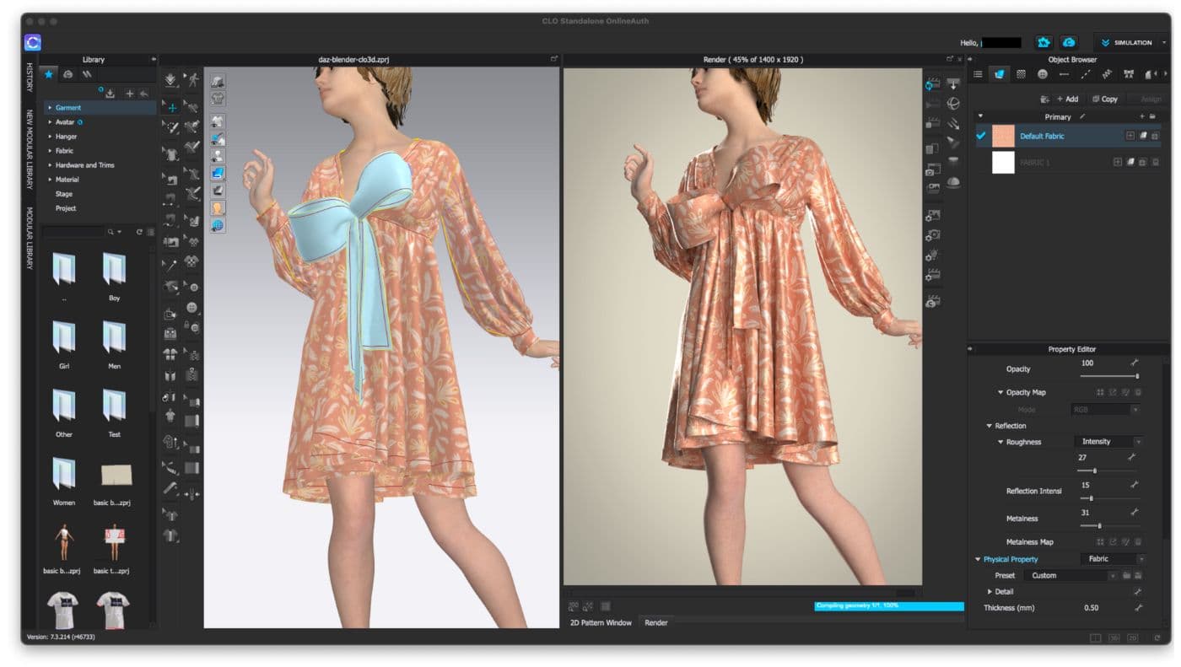
Task: Uncheck the blue checkmark on Default Fabric
Action: (x=980, y=136)
